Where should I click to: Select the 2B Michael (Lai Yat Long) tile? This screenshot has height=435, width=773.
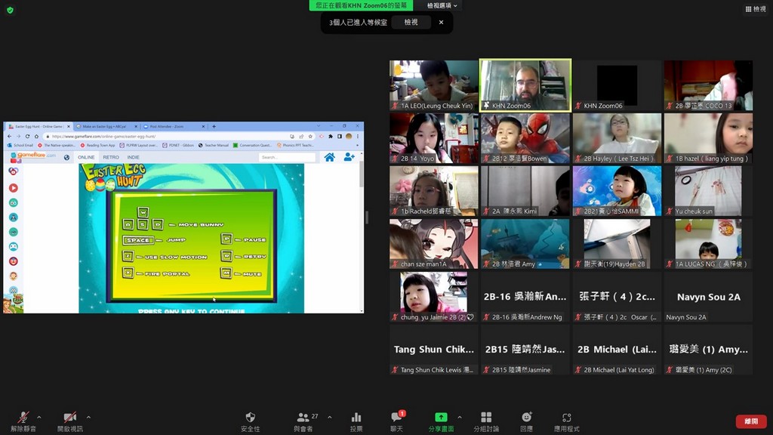[x=617, y=350]
